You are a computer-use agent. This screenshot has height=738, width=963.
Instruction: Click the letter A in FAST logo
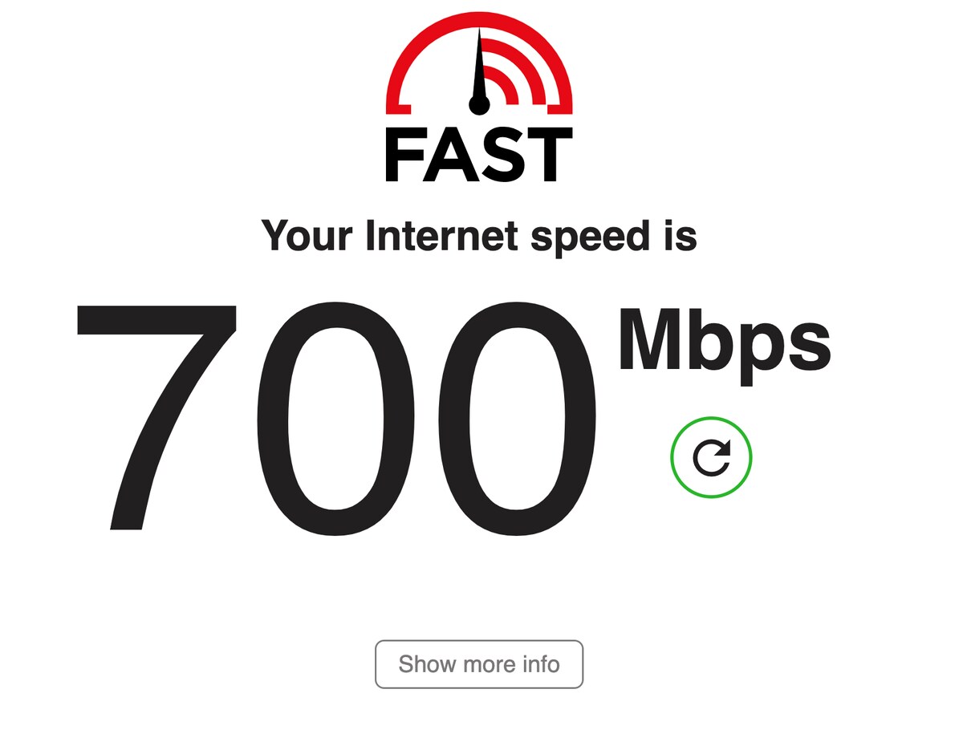point(452,152)
